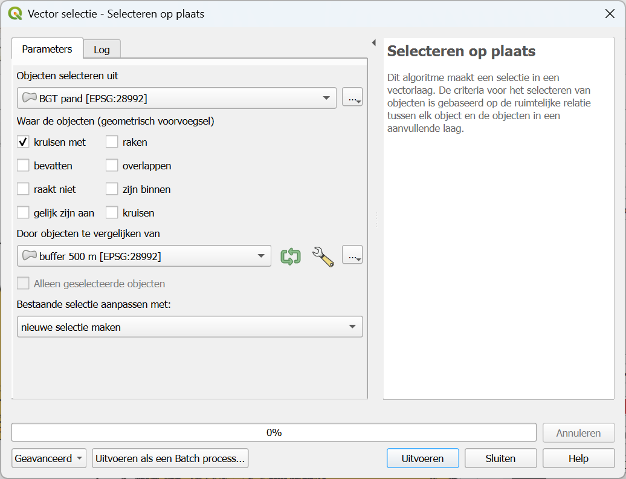The image size is (626, 479).
Task: Open the 'BGT pand' layer dropdown
Action: tap(176, 98)
